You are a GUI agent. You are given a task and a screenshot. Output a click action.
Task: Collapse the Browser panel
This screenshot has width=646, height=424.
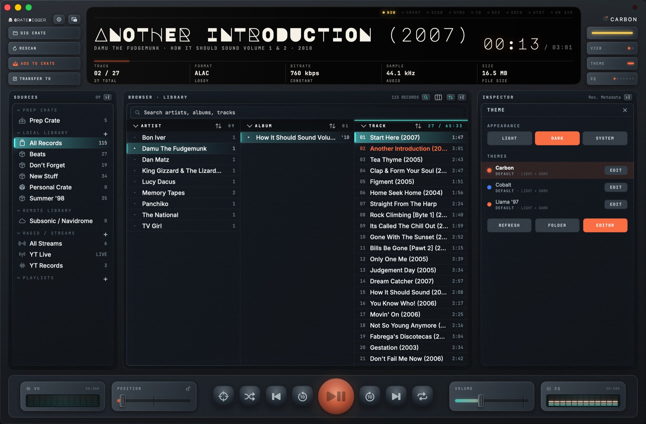coord(462,97)
